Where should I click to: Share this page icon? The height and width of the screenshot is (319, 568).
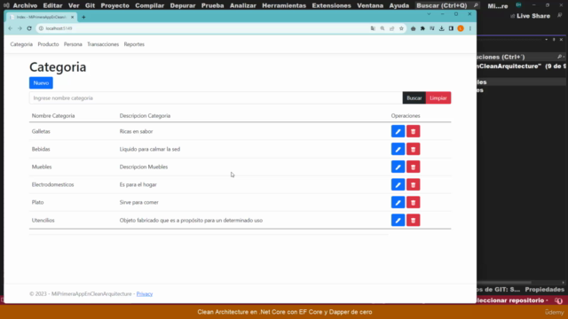point(391,28)
